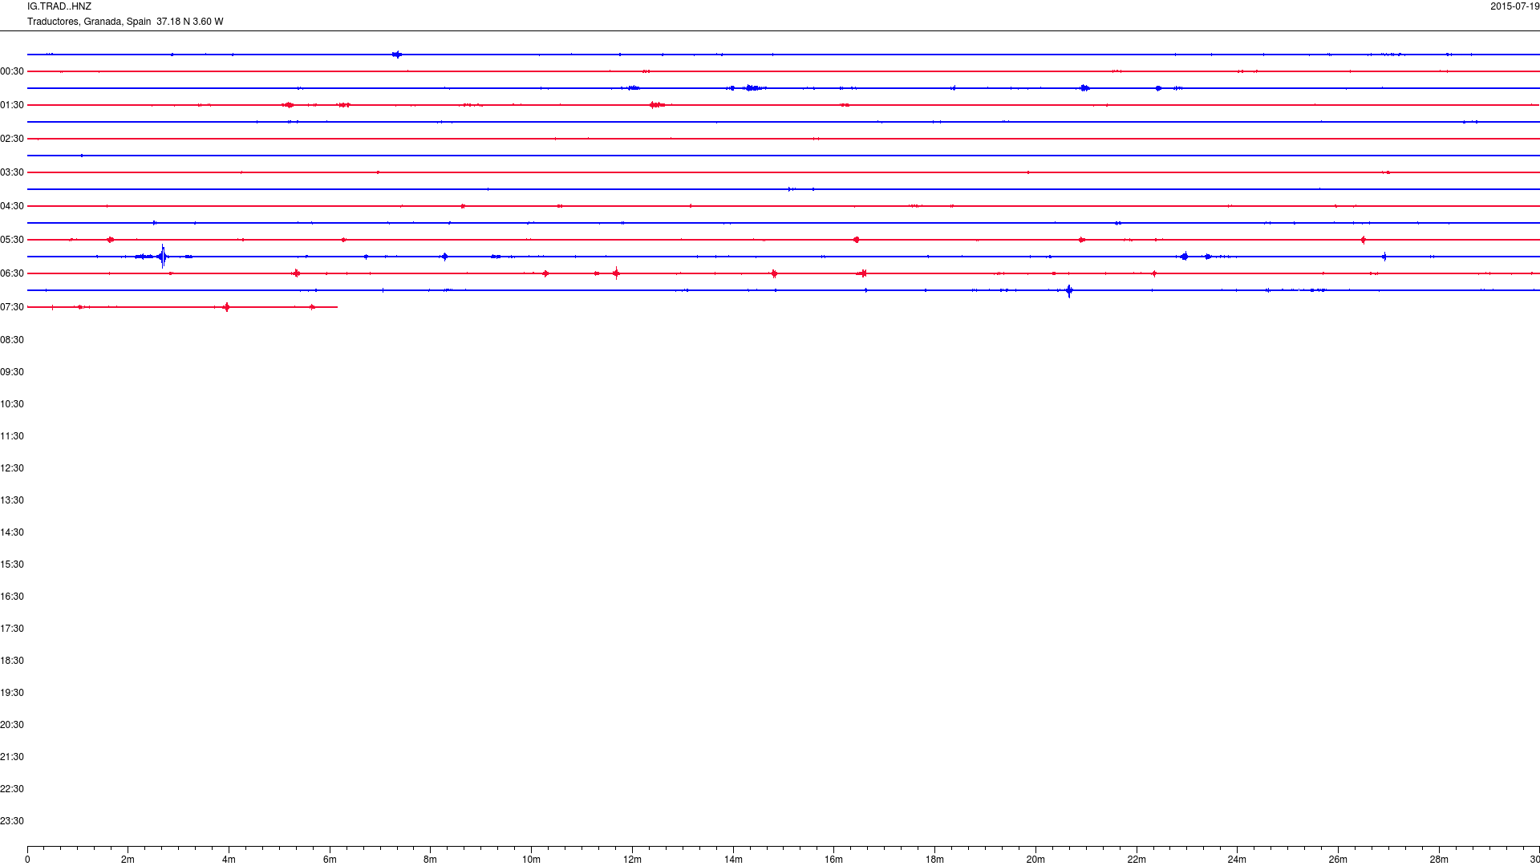
Task: Select the 07:30 time row label
Action: (12, 307)
